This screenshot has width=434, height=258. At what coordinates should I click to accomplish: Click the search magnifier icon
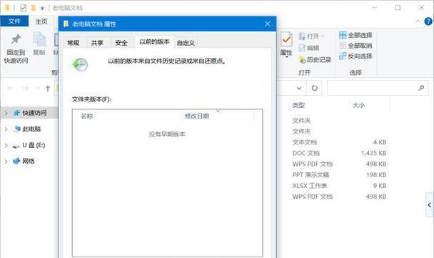click(x=422, y=88)
